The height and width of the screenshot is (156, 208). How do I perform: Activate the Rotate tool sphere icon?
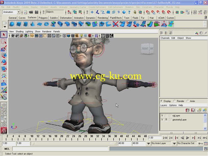coord(4,62)
